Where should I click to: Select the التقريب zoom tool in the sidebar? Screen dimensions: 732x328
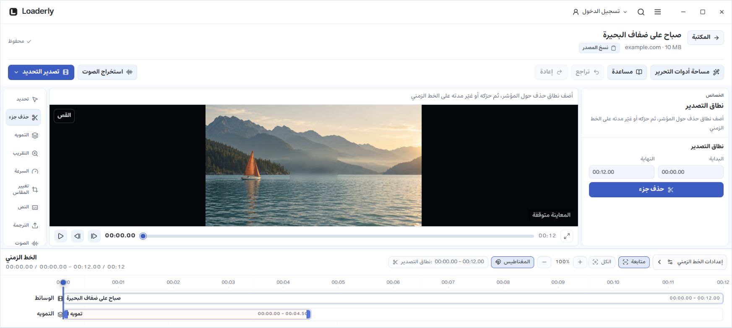click(23, 153)
